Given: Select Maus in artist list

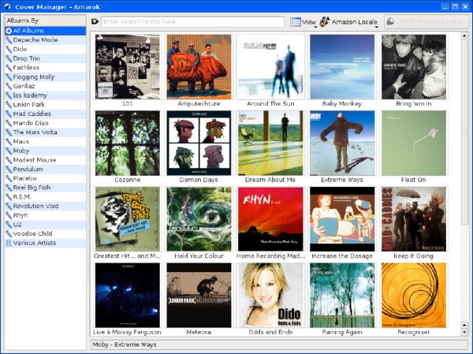Looking at the screenshot, I should click(x=45, y=142).
